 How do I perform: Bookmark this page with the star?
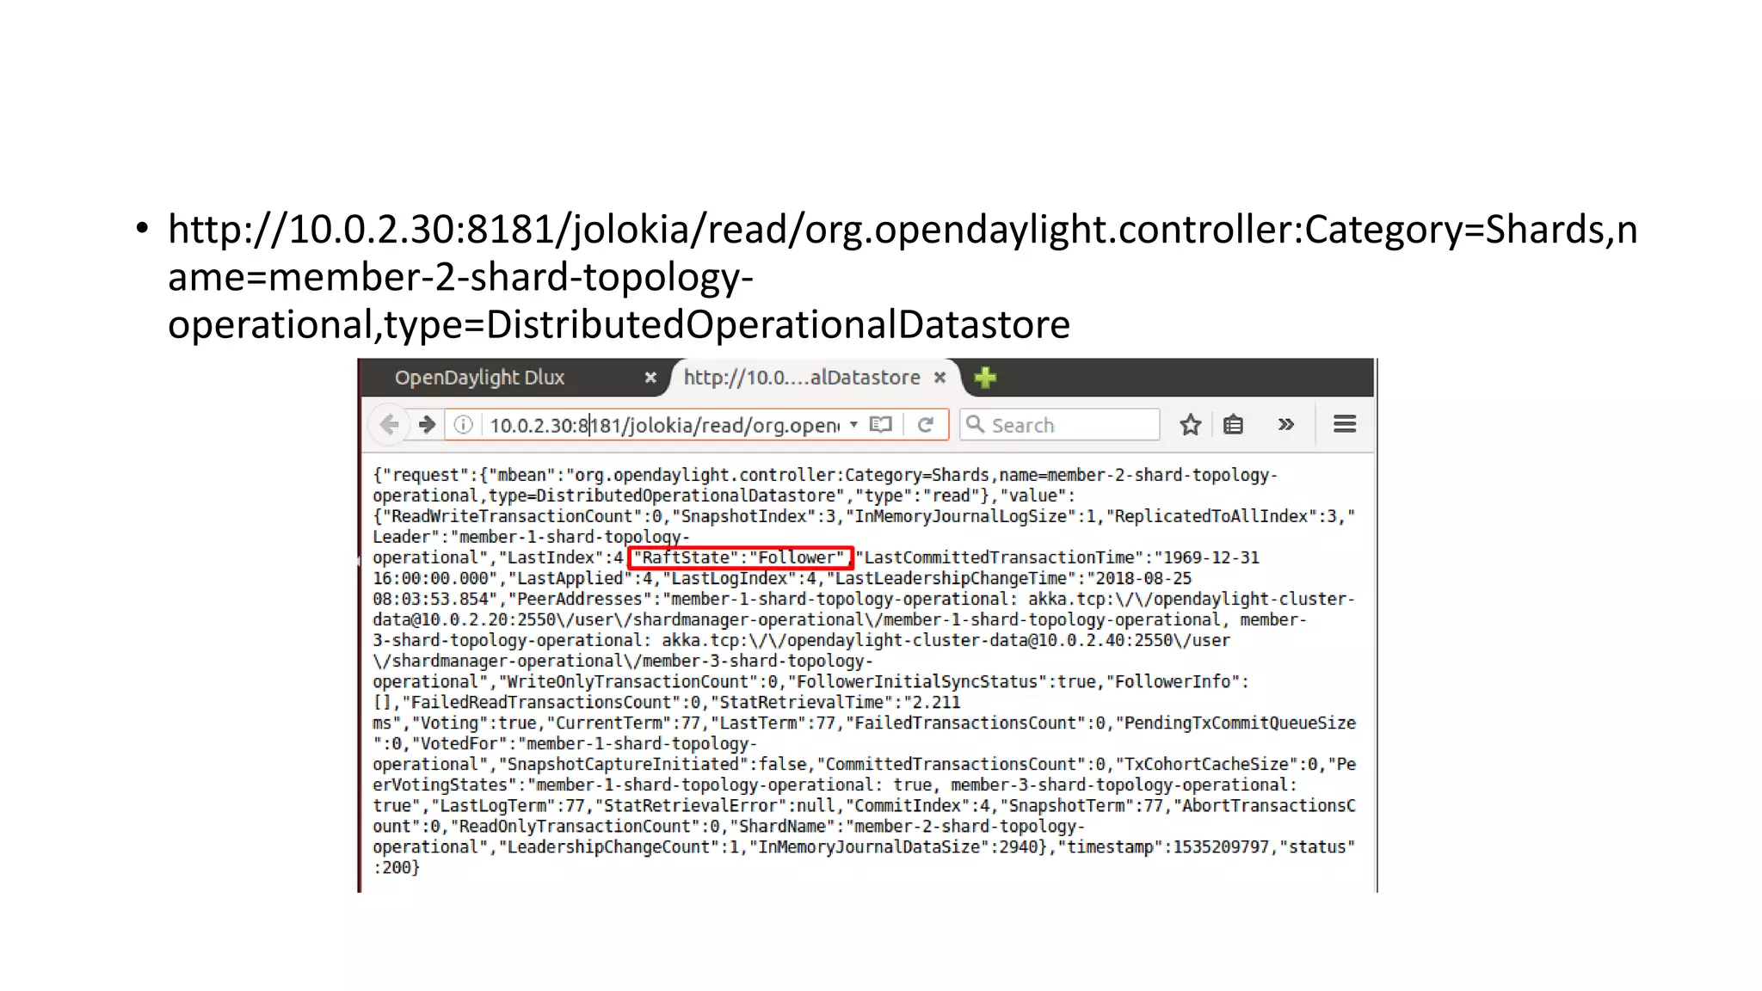[1190, 424]
